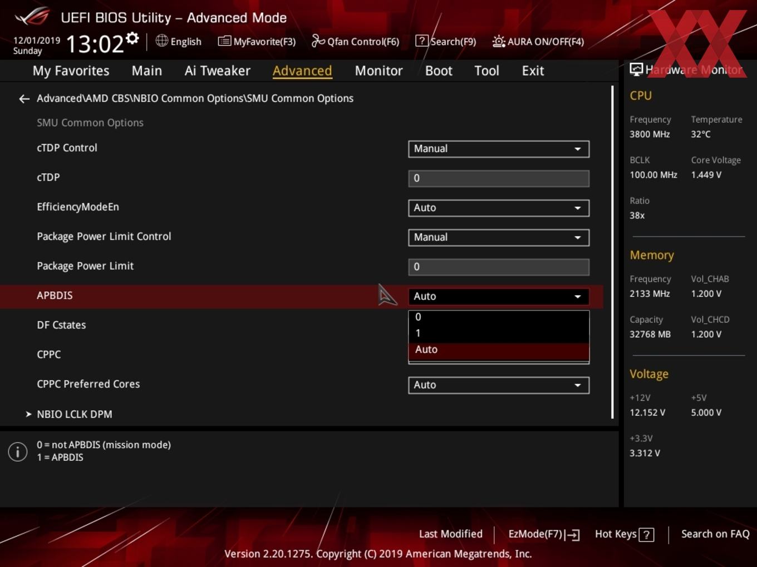Click the Last Modified button
757x567 pixels.
(450, 534)
